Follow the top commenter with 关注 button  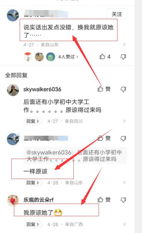117,14
